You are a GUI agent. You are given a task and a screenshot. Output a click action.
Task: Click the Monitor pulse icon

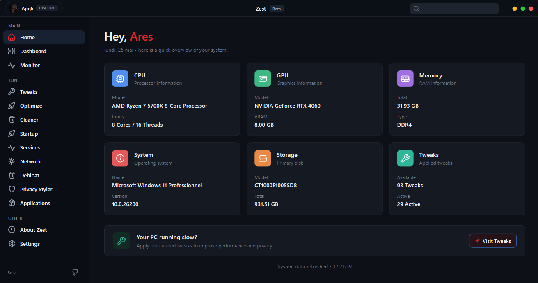pyautogui.click(x=12, y=65)
